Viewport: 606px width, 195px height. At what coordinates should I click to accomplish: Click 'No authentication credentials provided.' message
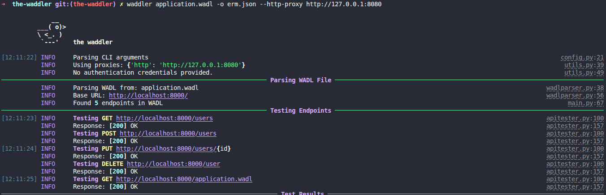click(143, 73)
